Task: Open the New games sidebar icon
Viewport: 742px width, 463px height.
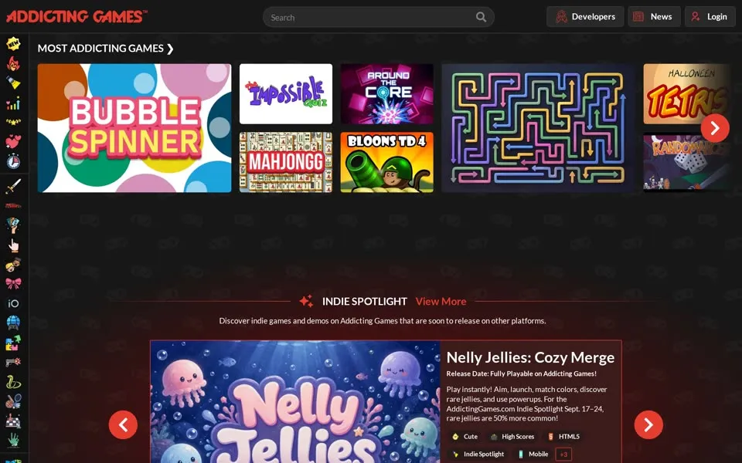Action: click(x=13, y=44)
